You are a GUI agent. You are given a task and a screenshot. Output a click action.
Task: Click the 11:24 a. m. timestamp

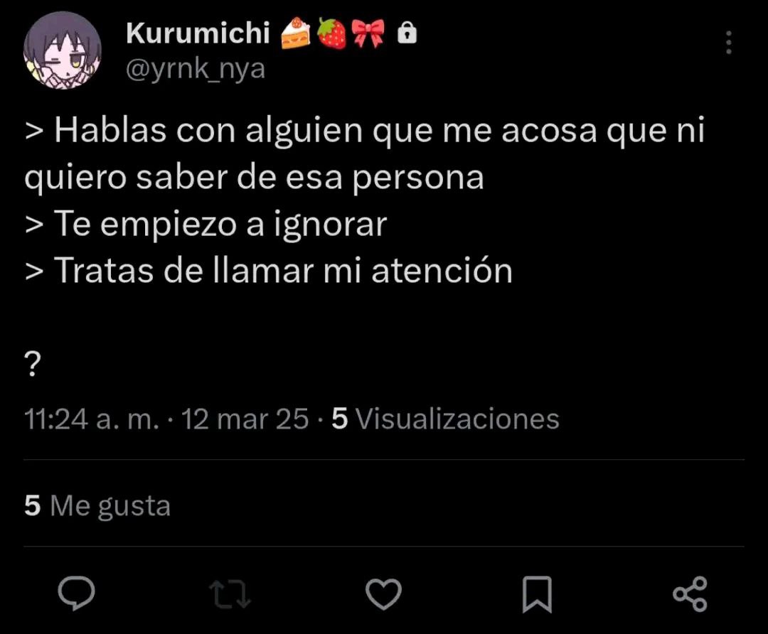tap(92, 419)
